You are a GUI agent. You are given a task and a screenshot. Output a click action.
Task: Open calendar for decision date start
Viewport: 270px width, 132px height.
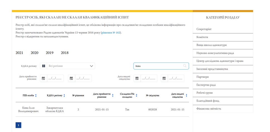(44, 78)
